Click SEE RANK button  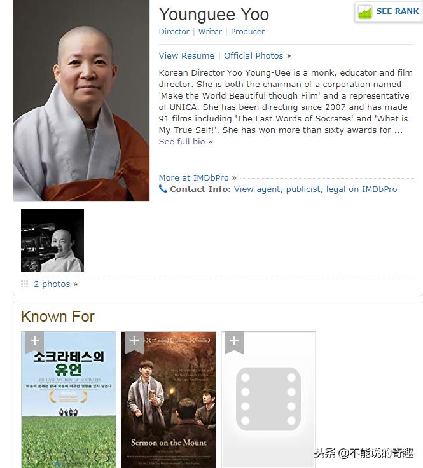(389, 11)
